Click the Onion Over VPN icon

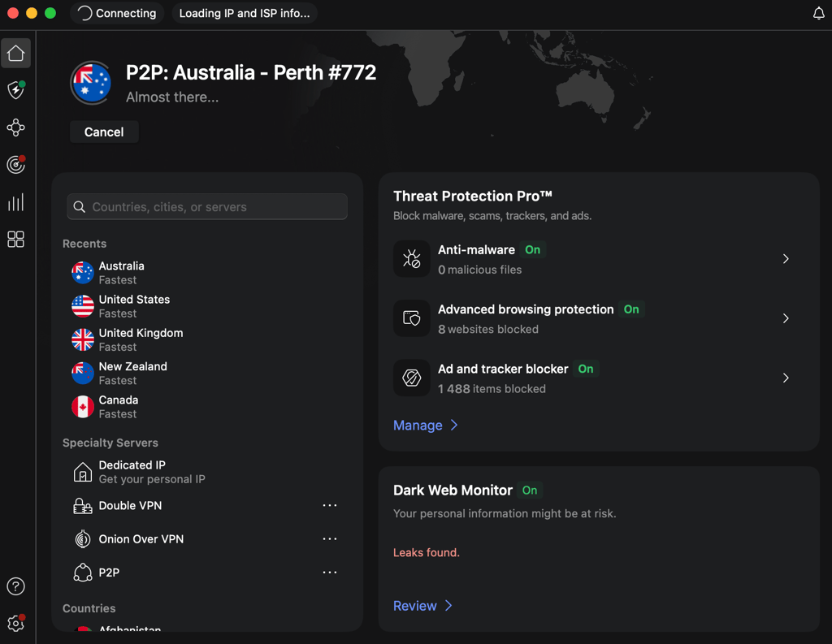pyautogui.click(x=83, y=539)
